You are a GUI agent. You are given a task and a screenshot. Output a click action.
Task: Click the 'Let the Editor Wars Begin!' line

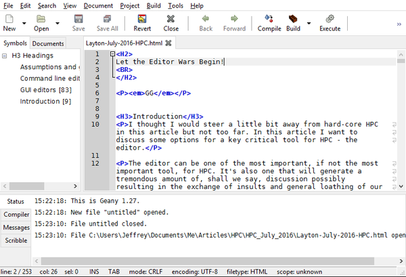click(170, 62)
